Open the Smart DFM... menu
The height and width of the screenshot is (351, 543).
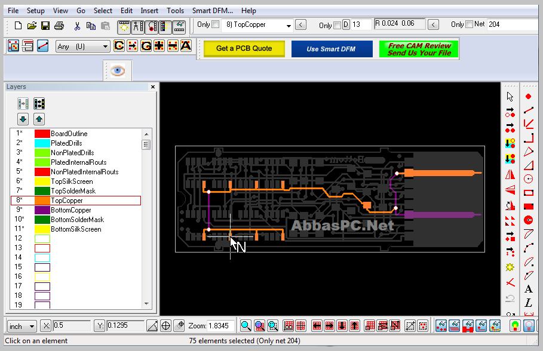point(212,11)
